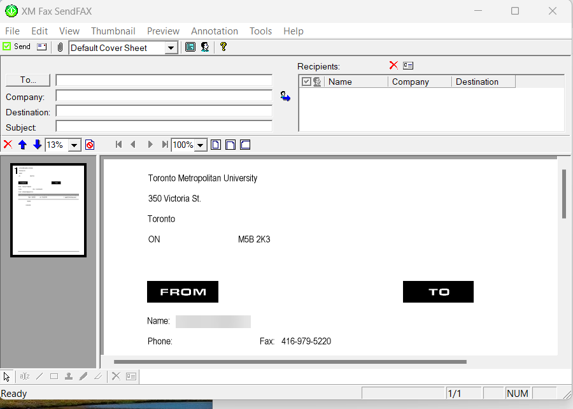
Task: Open the File menu
Action: [13, 31]
